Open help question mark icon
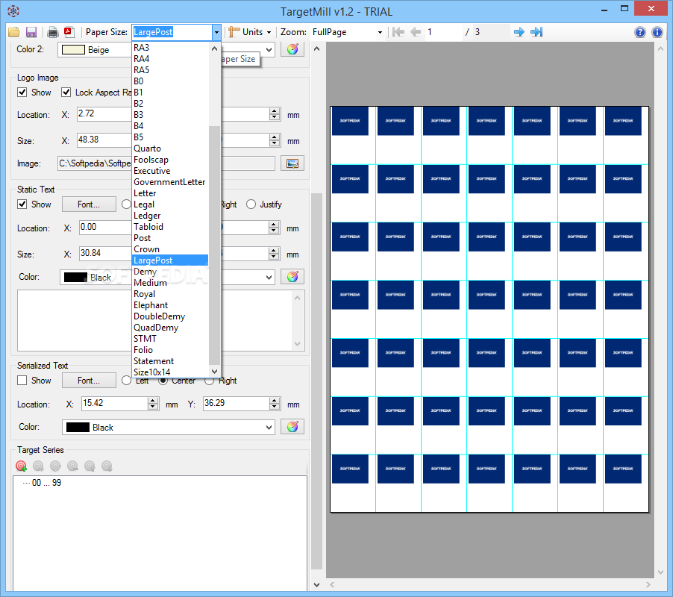Screen dimensions: 673x597 640,32
